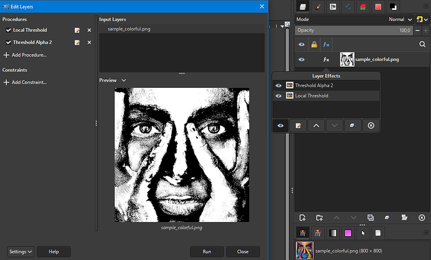Hide the Local Threshold layer effect
Viewport: 431px width, 260px height.
(279, 96)
